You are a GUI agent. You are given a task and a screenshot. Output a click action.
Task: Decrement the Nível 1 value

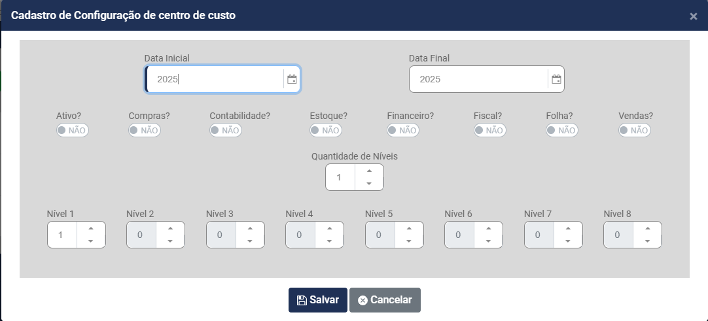(91, 241)
